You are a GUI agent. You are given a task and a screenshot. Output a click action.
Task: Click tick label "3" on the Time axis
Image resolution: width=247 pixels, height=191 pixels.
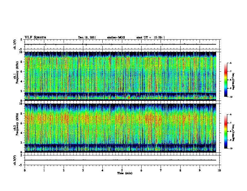pyautogui.click(x=83, y=170)
